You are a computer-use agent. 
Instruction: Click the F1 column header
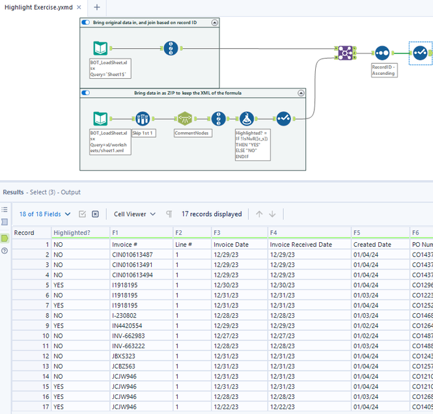tap(141, 232)
